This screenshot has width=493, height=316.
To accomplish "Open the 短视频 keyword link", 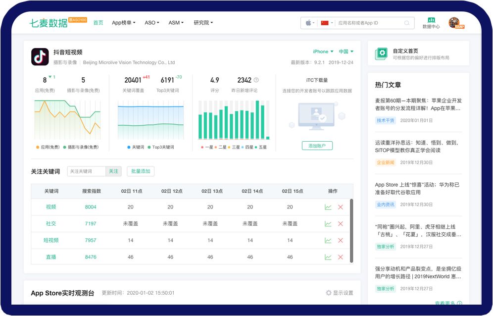I will click(51, 240).
